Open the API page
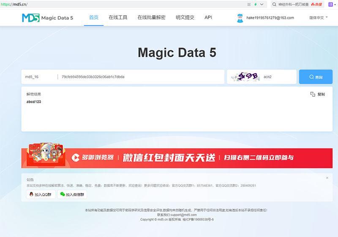 (208, 17)
